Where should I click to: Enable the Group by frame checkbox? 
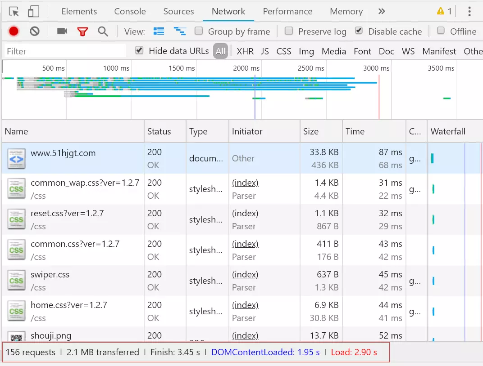tap(199, 31)
